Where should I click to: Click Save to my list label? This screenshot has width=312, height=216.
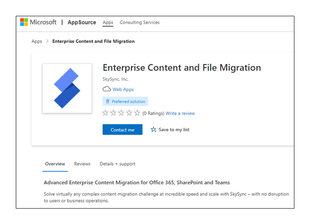(174, 130)
